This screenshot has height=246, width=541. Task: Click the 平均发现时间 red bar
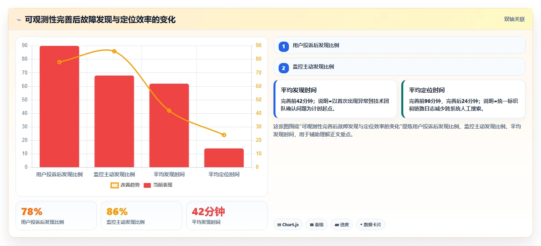(169, 126)
